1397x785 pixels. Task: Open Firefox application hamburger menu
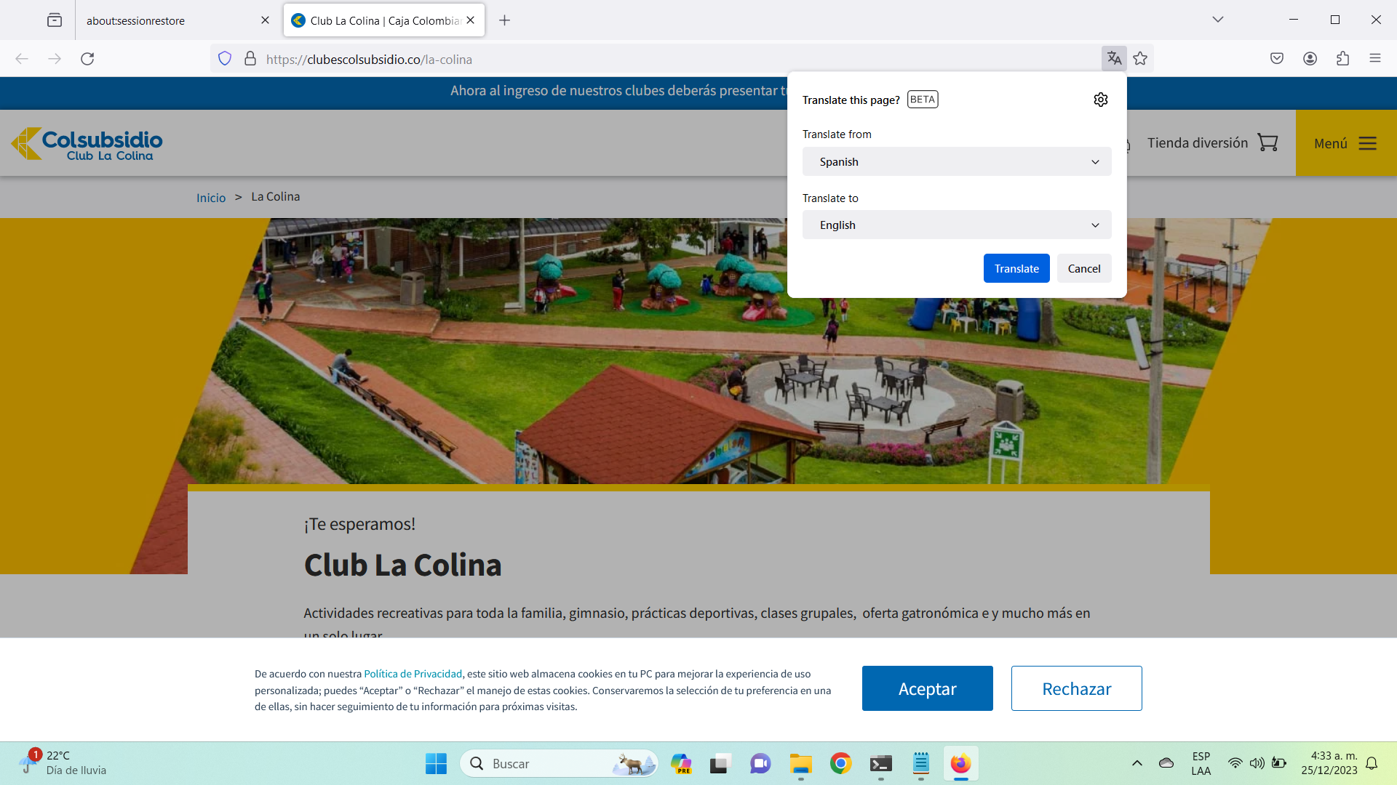click(x=1374, y=59)
